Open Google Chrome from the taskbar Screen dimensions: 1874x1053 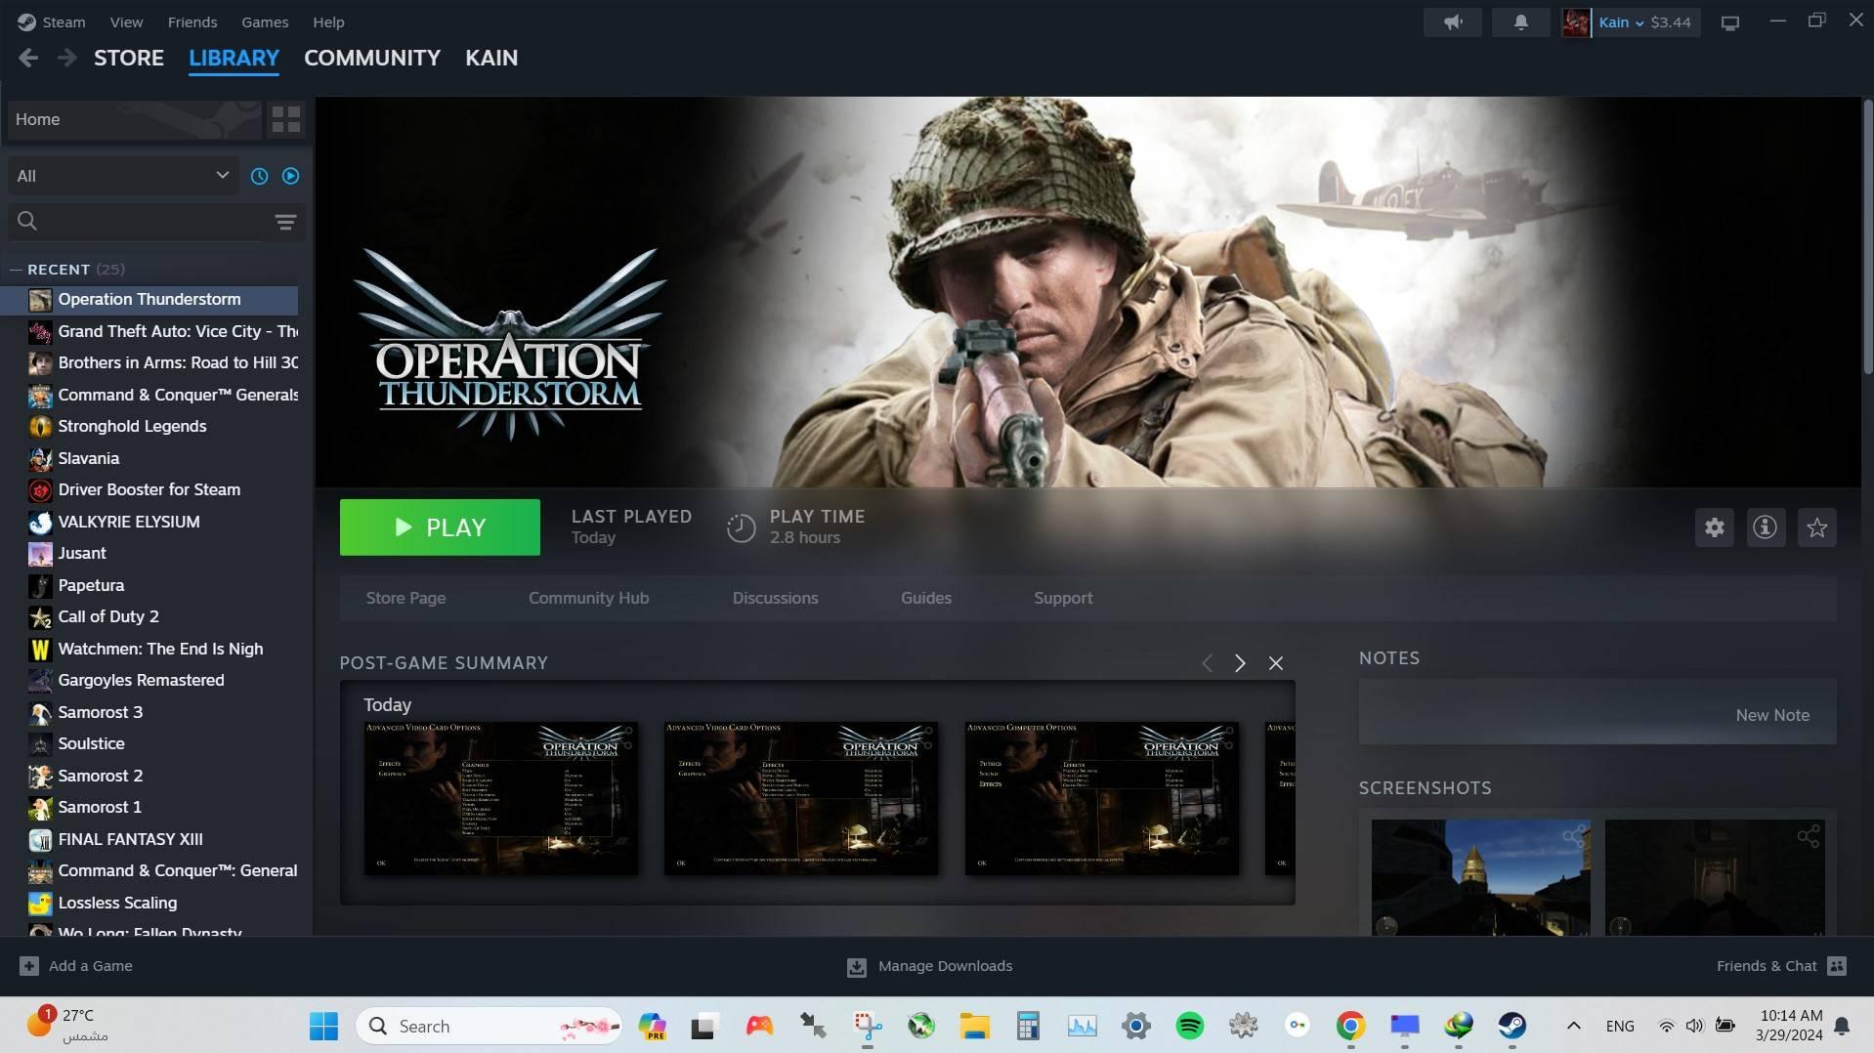(x=1350, y=1026)
